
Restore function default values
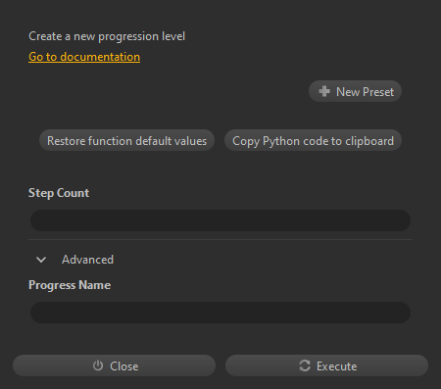point(126,141)
